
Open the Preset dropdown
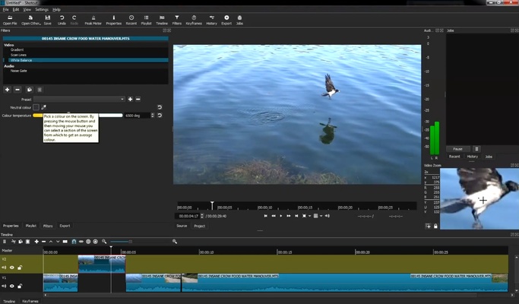coord(79,99)
